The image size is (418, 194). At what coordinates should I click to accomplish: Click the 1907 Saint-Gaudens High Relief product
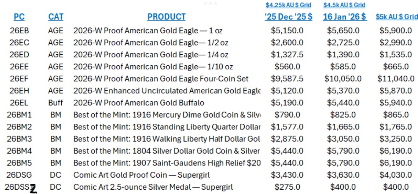pyautogui.click(x=167, y=163)
